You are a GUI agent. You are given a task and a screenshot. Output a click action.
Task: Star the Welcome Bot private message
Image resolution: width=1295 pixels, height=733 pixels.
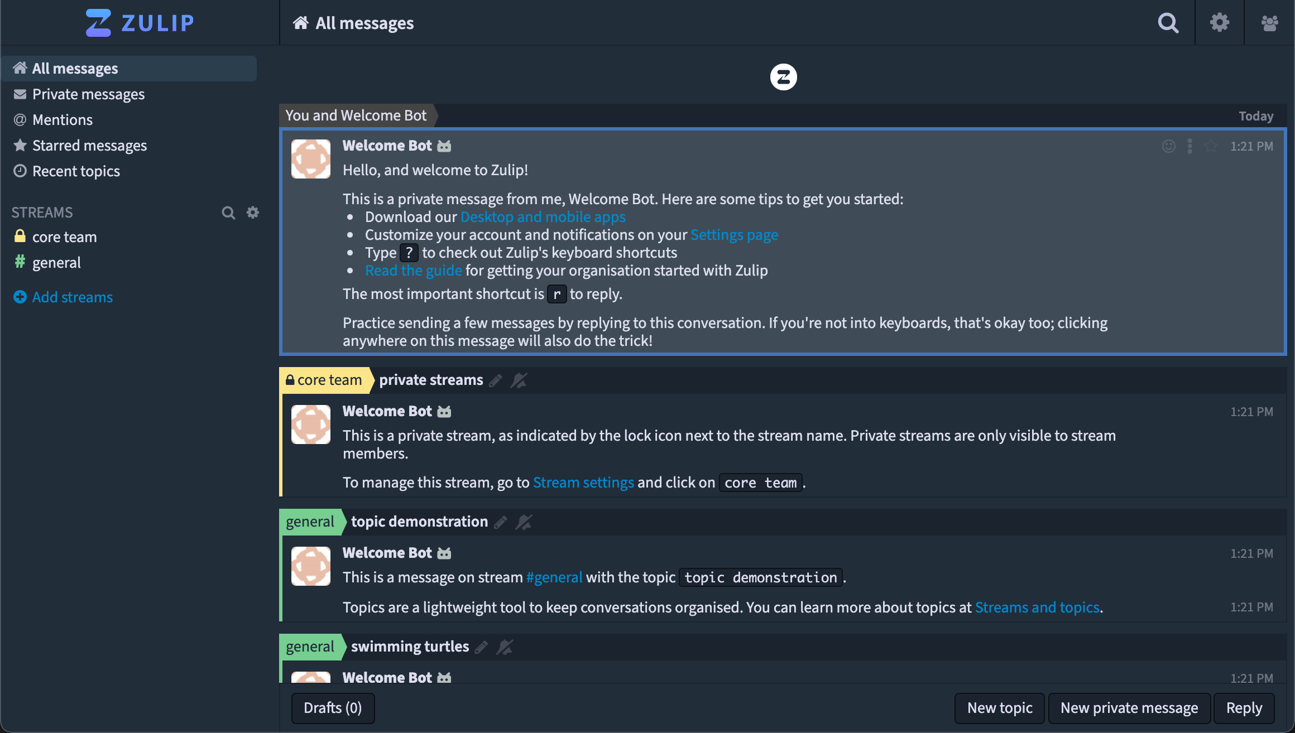click(x=1210, y=146)
